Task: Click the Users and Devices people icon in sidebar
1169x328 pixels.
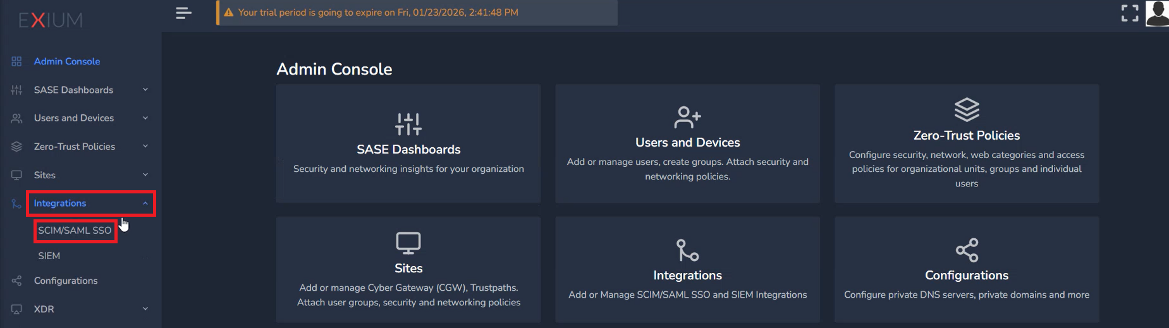Action: (x=16, y=118)
